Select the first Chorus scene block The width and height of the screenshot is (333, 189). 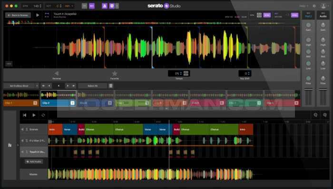[x=99, y=129]
